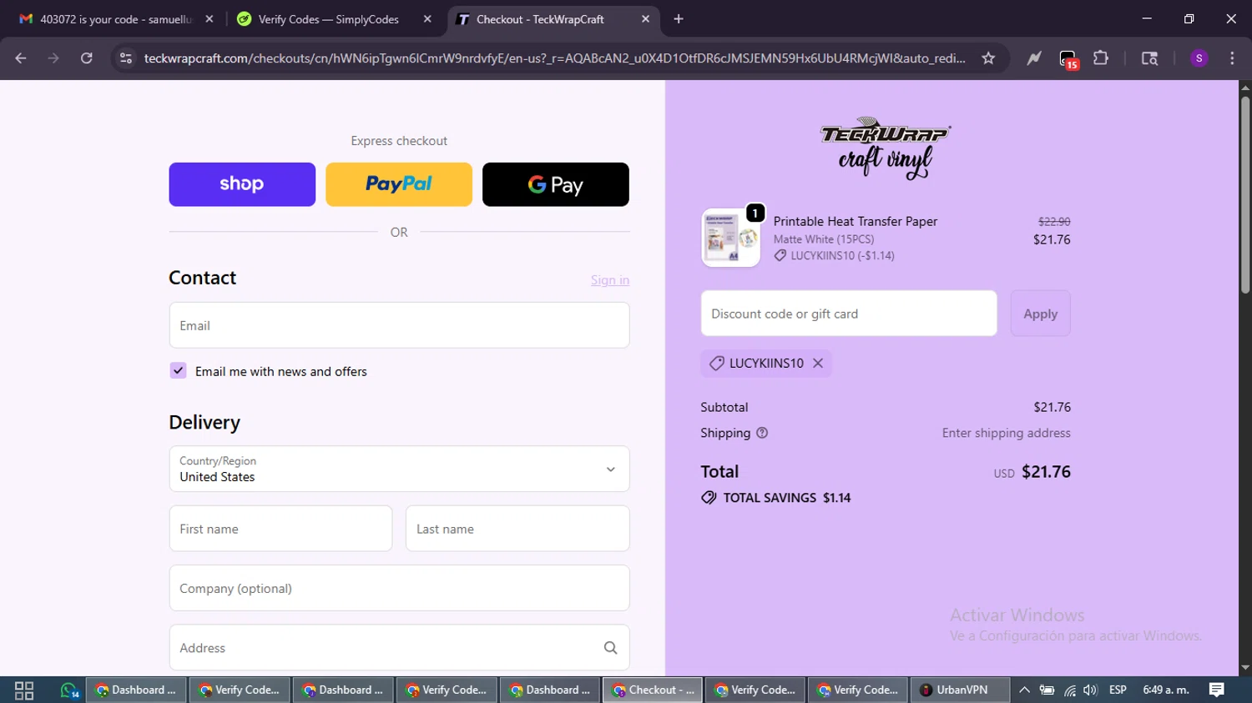Screen dimensions: 1252x703
Task: Focus the Email input field
Action: [x=399, y=325]
